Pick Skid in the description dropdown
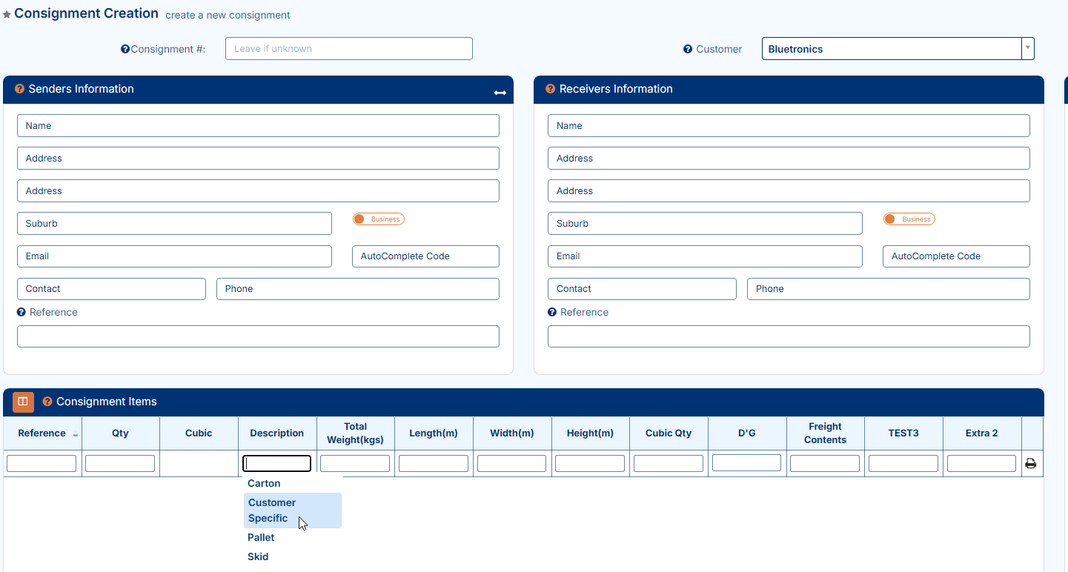1068x572 pixels. 258,556
